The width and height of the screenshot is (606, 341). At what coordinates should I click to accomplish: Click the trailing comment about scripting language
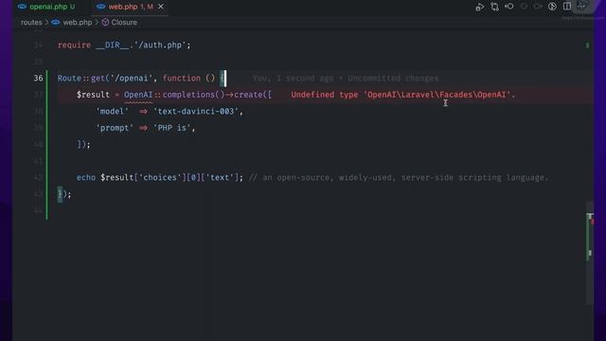[399, 178]
